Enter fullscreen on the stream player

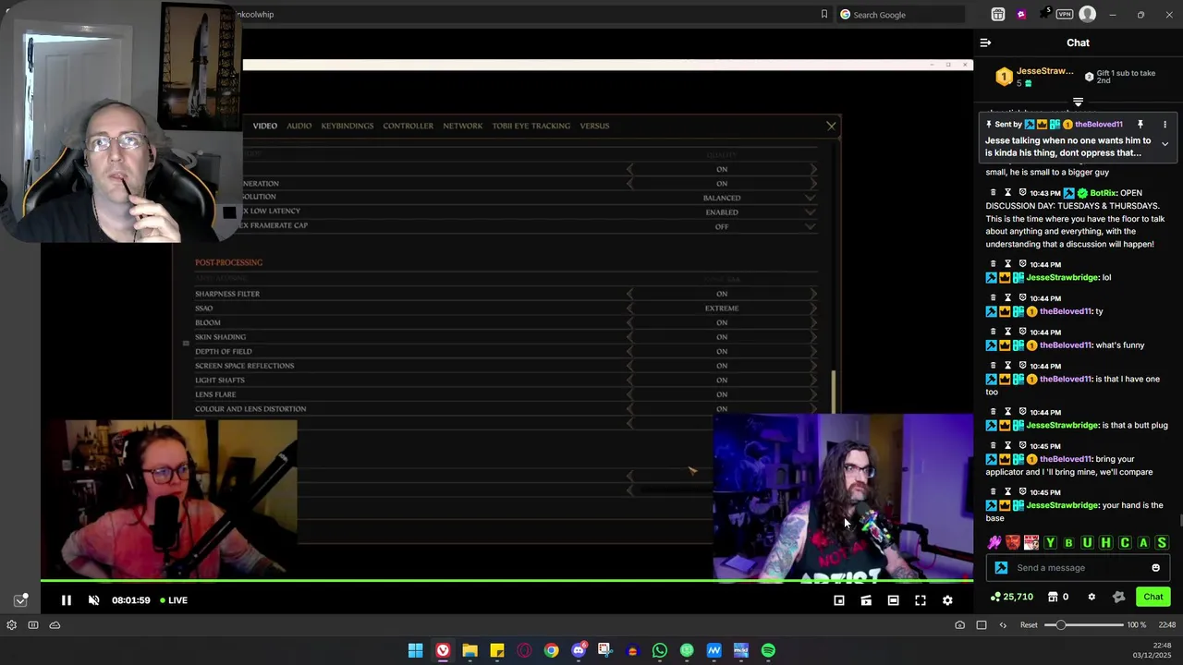coord(921,600)
